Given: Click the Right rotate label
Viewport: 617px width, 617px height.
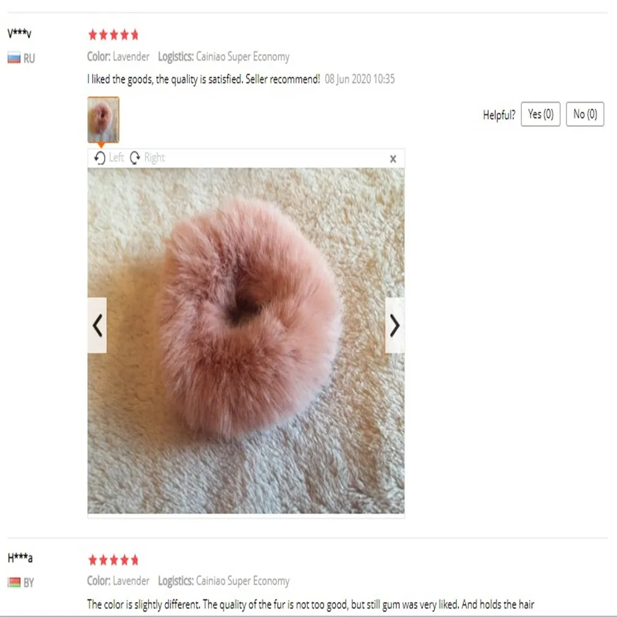Looking at the screenshot, I should tap(154, 158).
